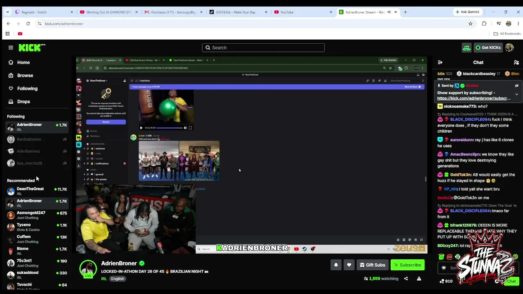Switch to Reginald - Twitch tab
The image size is (523, 294).
tap(44, 12)
